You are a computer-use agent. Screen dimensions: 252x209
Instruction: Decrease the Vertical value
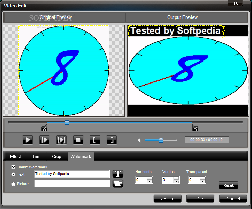pyautogui.click(x=176, y=182)
